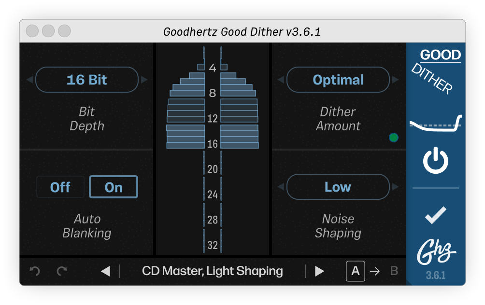This screenshot has width=485, height=305.
Task: Open the Low noise shaping dropdown
Action: [x=338, y=187]
